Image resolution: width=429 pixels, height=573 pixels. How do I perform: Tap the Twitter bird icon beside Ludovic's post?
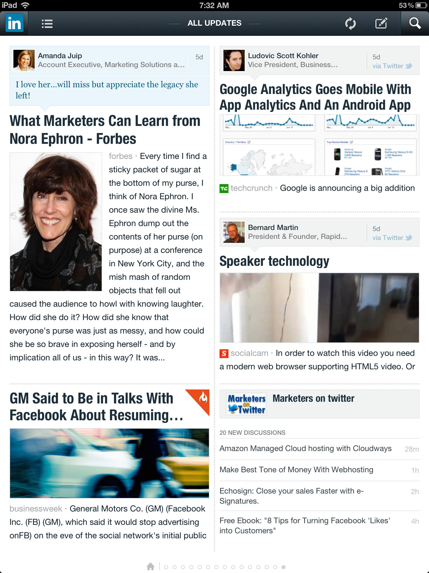pos(409,66)
